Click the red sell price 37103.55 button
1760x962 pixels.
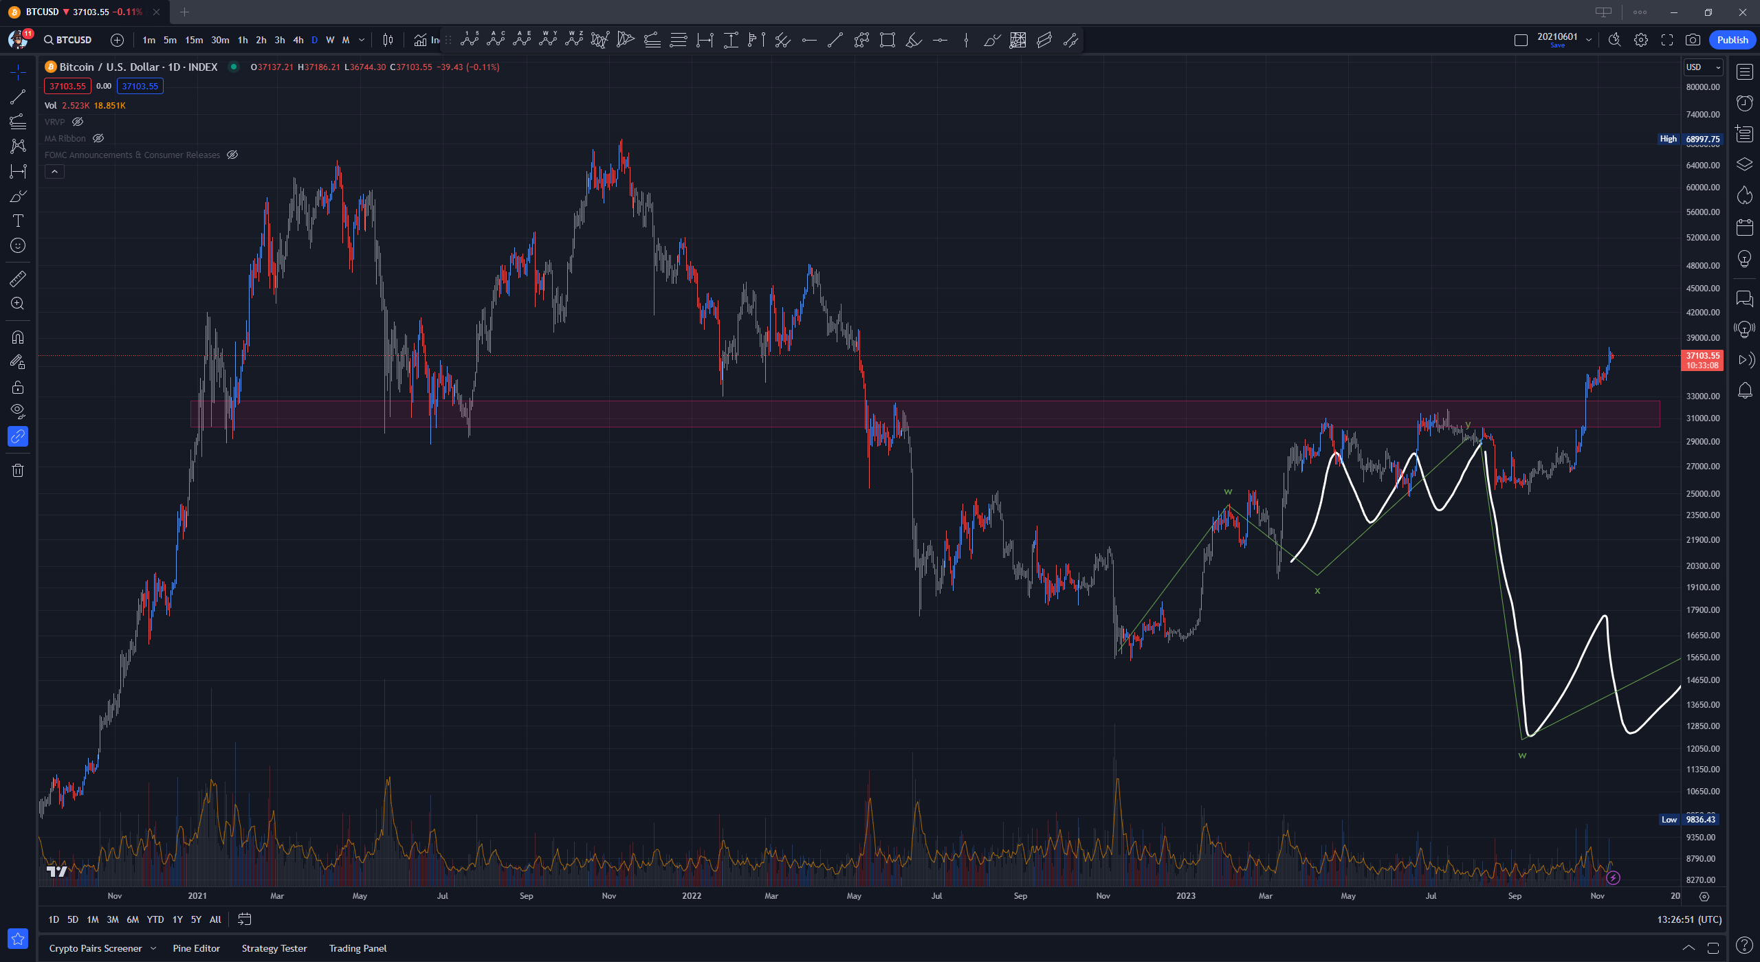[x=67, y=86]
